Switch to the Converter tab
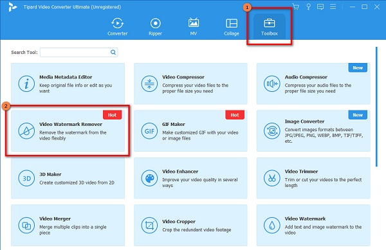386x250 pixels. pyautogui.click(x=118, y=27)
